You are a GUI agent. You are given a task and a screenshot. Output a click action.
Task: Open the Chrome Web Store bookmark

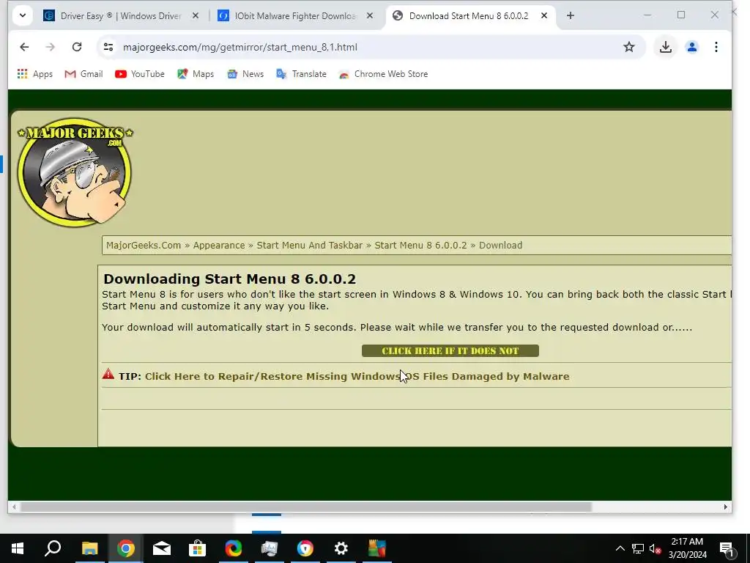point(383,74)
